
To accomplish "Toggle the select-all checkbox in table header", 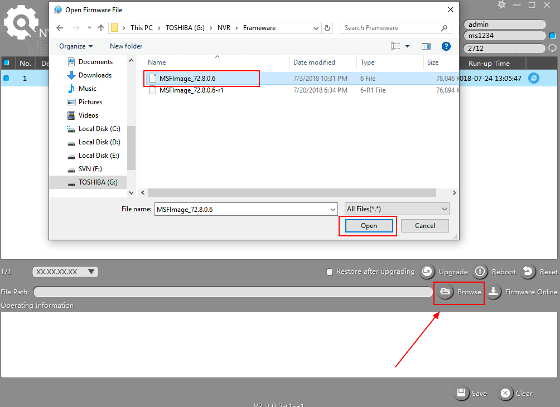I will [x=7, y=63].
